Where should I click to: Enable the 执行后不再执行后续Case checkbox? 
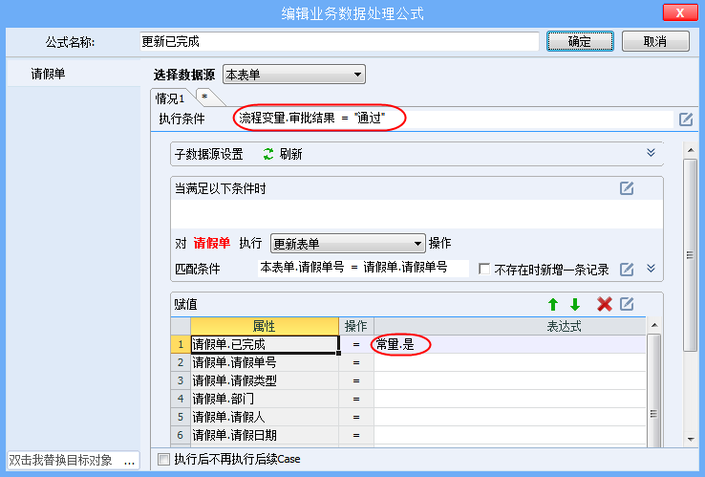coord(163,460)
